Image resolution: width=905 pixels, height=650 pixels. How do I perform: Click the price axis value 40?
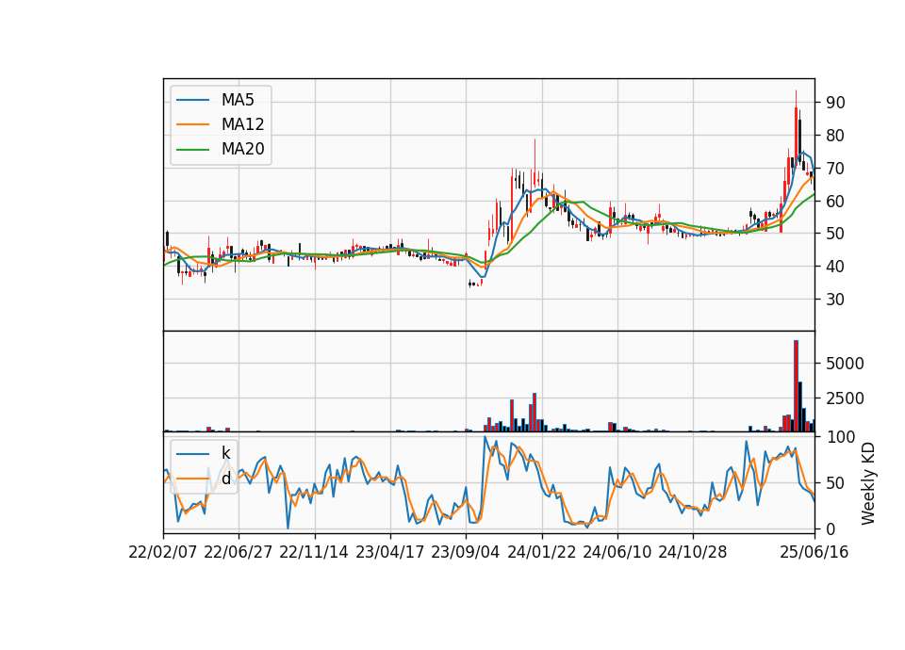(836, 267)
